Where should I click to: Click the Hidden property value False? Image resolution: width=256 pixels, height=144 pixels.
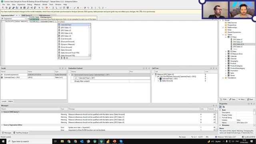pos(244,120)
